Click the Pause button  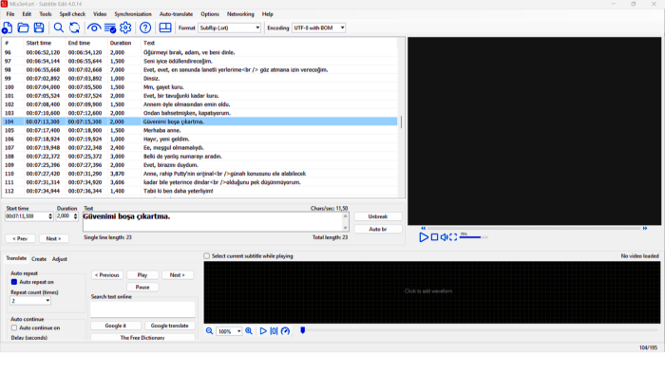click(142, 288)
